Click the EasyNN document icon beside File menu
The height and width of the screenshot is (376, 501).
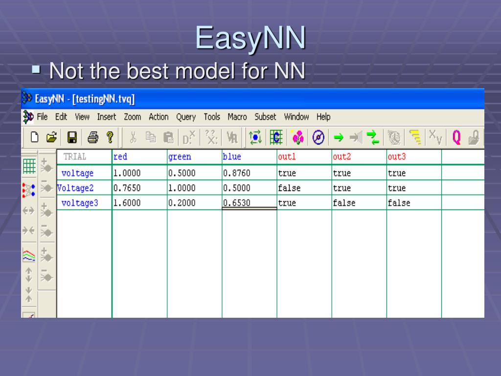tap(28, 117)
